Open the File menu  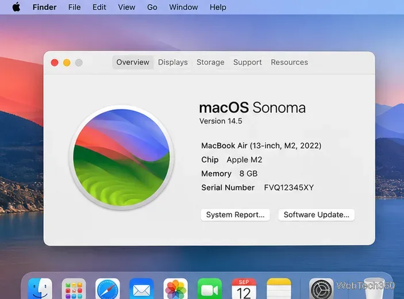click(74, 7)
